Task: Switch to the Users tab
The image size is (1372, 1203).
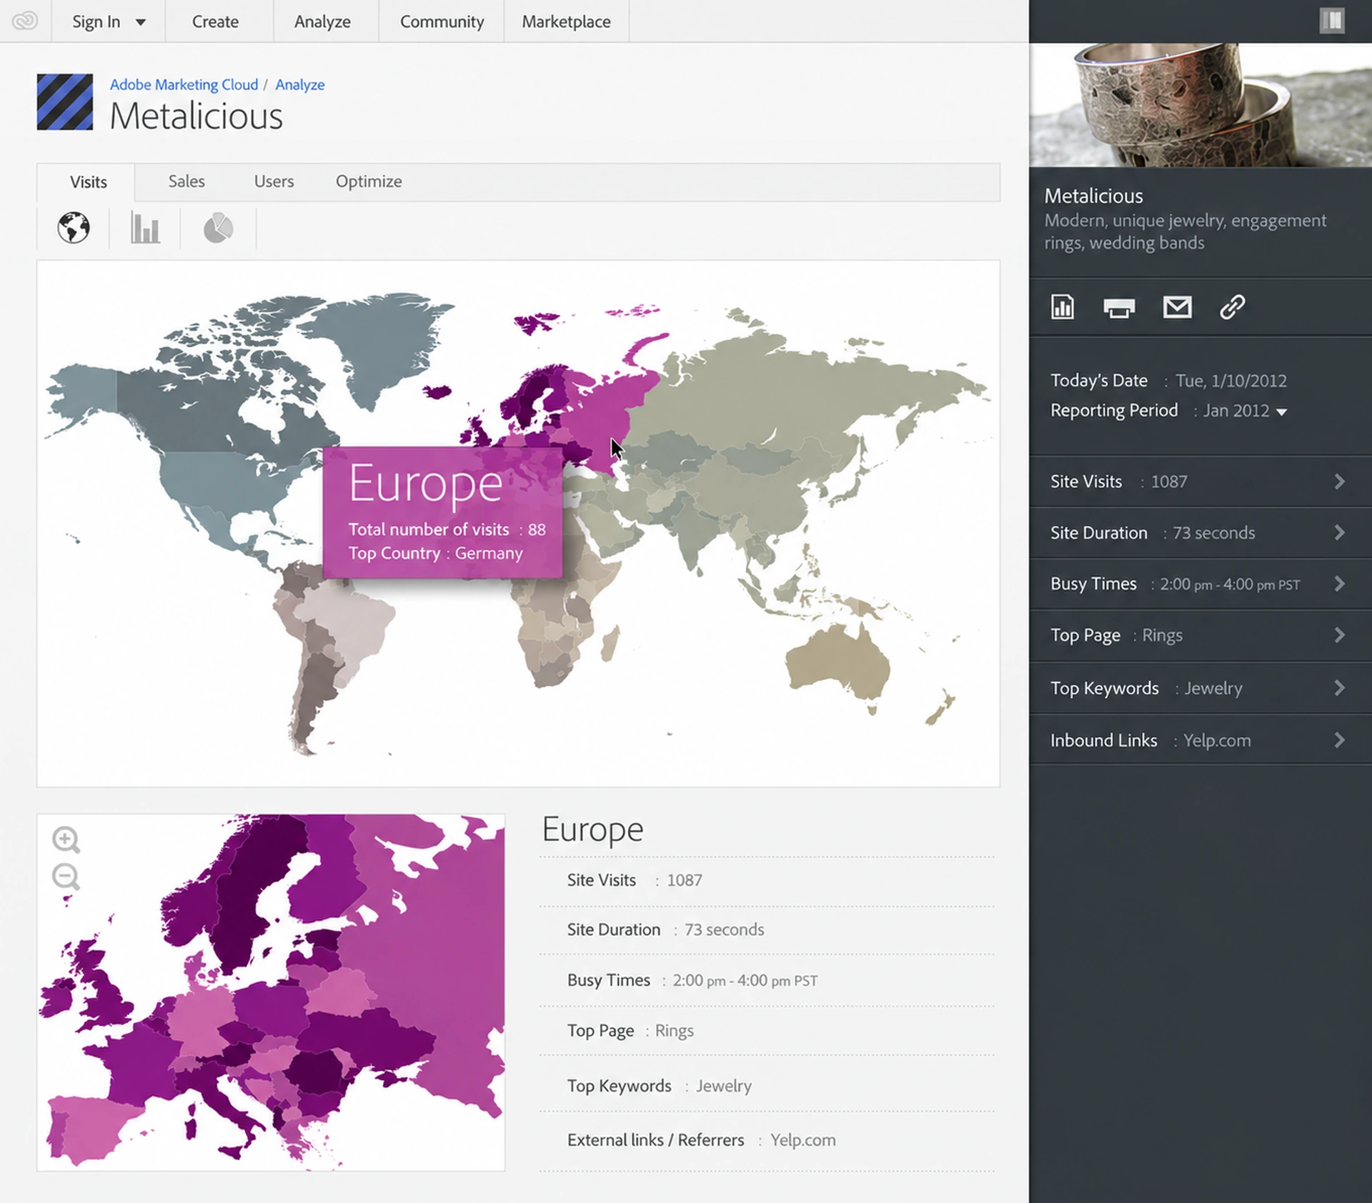Action: [274, 181]
